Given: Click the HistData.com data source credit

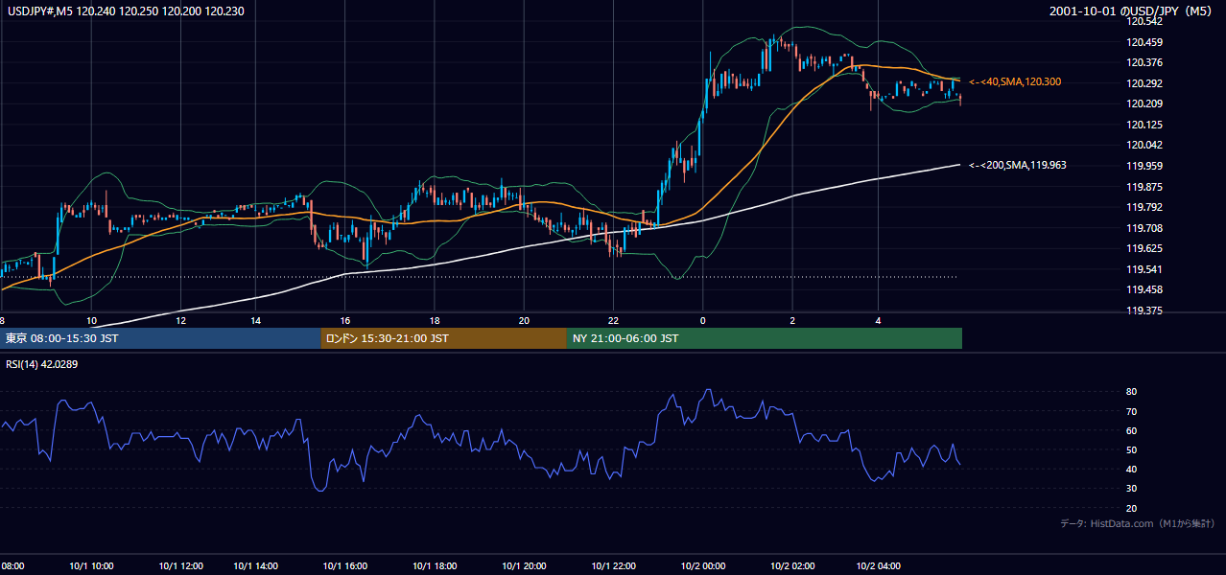Looking at the screenshot, I should tap(1138, 523).
